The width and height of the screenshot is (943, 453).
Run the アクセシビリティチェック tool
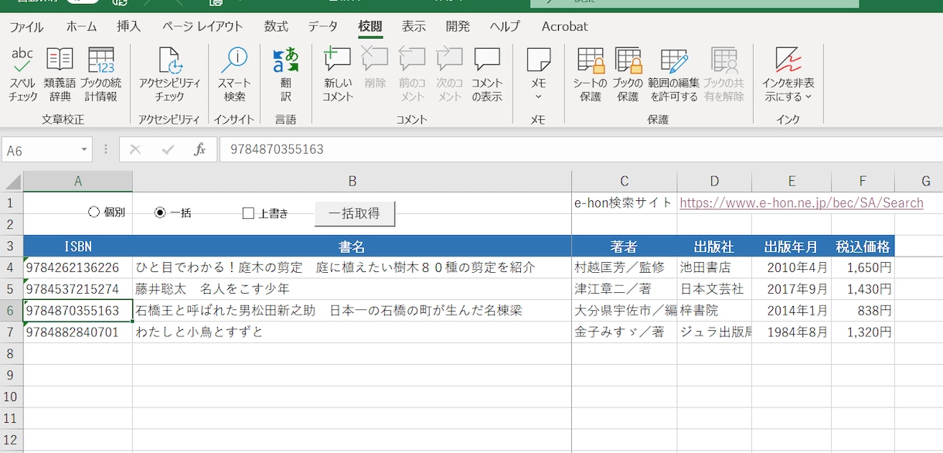click(x=169, y=74)
